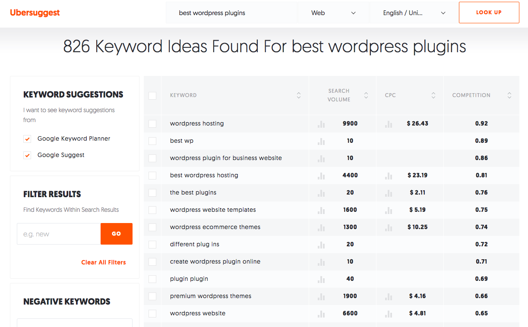Click the competition value 0.65

pyautogui.click(x=481, y=313)
